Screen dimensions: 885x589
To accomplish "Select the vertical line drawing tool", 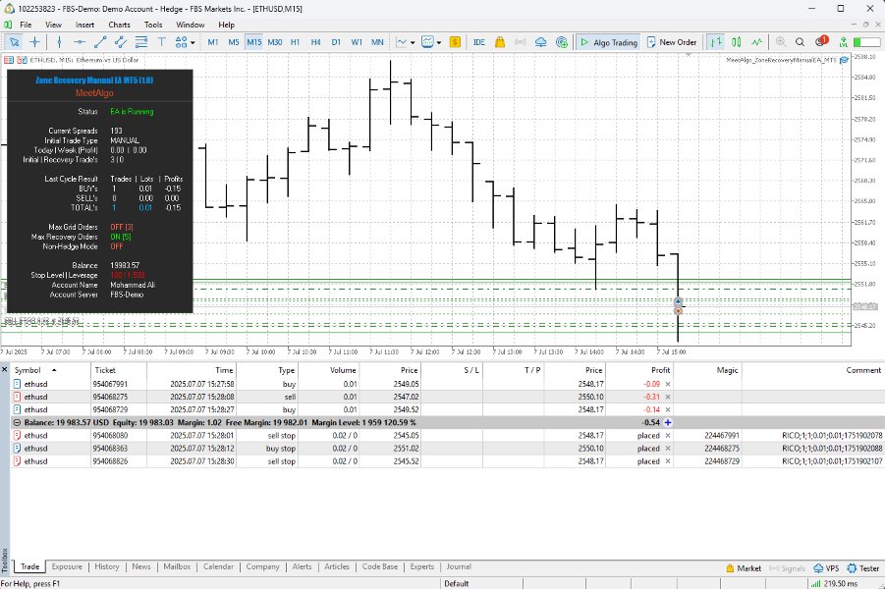I will point(58,41).
